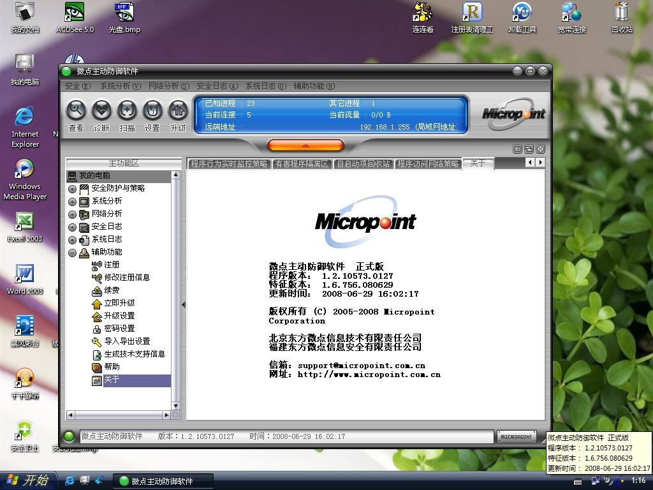
Task: Expand the 系统日志 tree node
Action: click(72, 240)
